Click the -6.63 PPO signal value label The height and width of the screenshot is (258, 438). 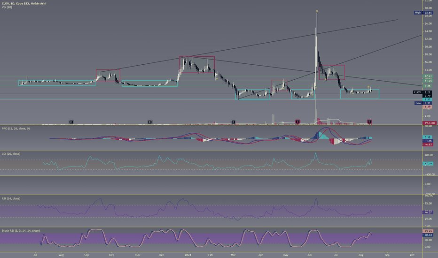pyautogui.click(x=428, y=144)
